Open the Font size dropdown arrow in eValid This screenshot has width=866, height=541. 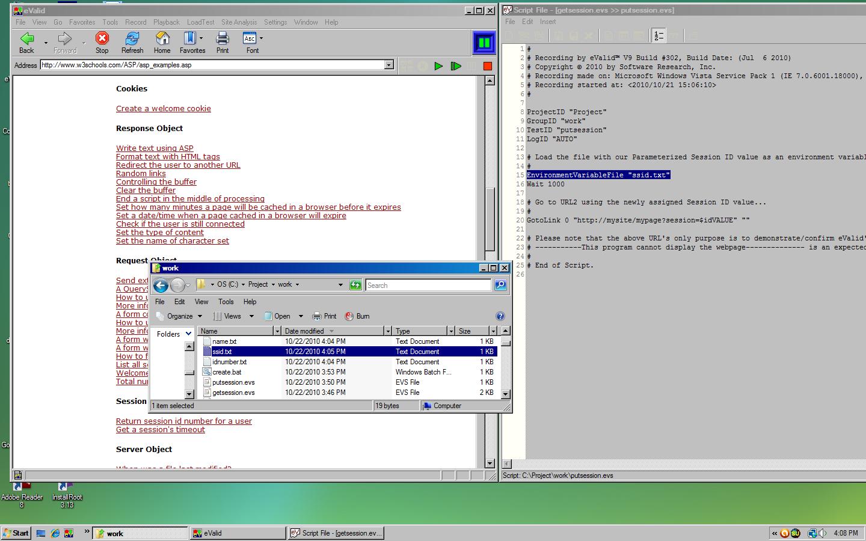[261, 38]
